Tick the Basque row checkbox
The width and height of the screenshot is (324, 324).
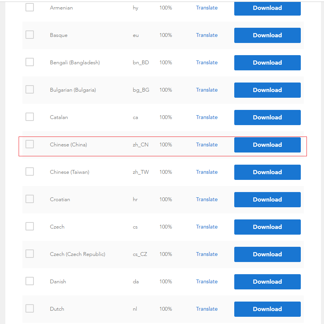[x=30, y=35]
